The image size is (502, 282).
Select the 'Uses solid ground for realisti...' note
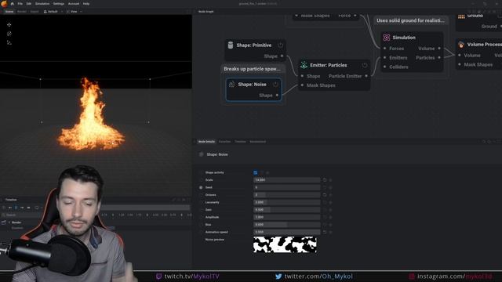[410, 20]
